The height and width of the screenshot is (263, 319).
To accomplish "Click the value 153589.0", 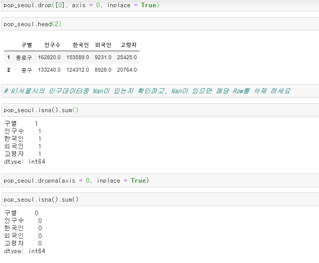I will pyautogui.click(x=78, y=57).
